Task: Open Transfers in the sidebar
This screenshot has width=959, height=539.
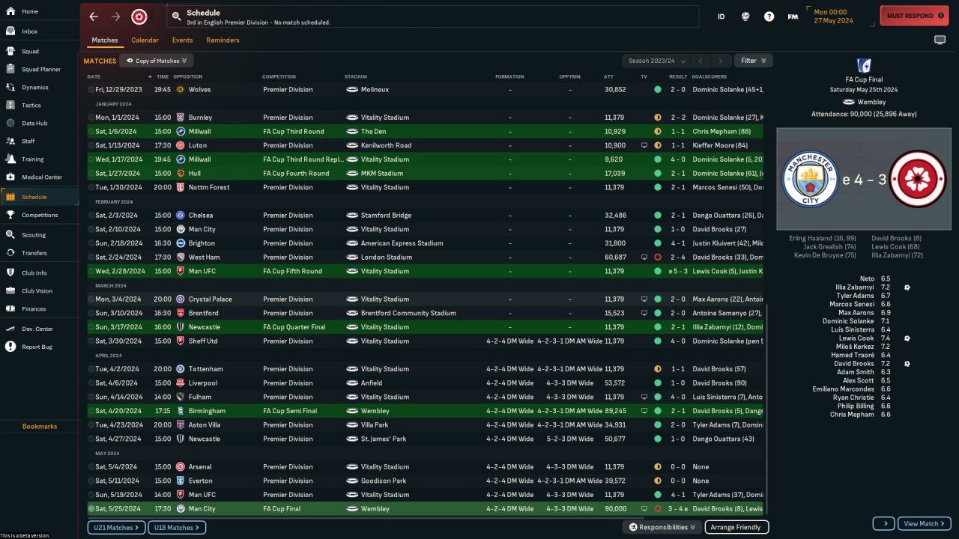Action: [x=40, y=252]
